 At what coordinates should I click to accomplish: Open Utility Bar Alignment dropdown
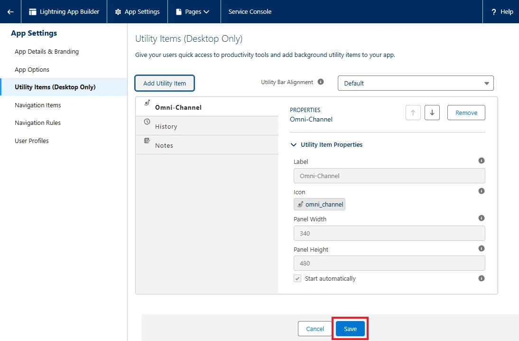(x=416, y=83)
